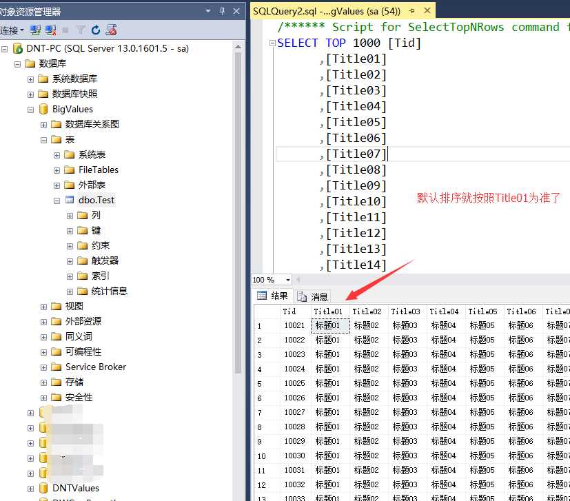This screenshot has width=570, height=501.
Task: Open the 100 % zoom dropdown
Action: coord(288,280)
